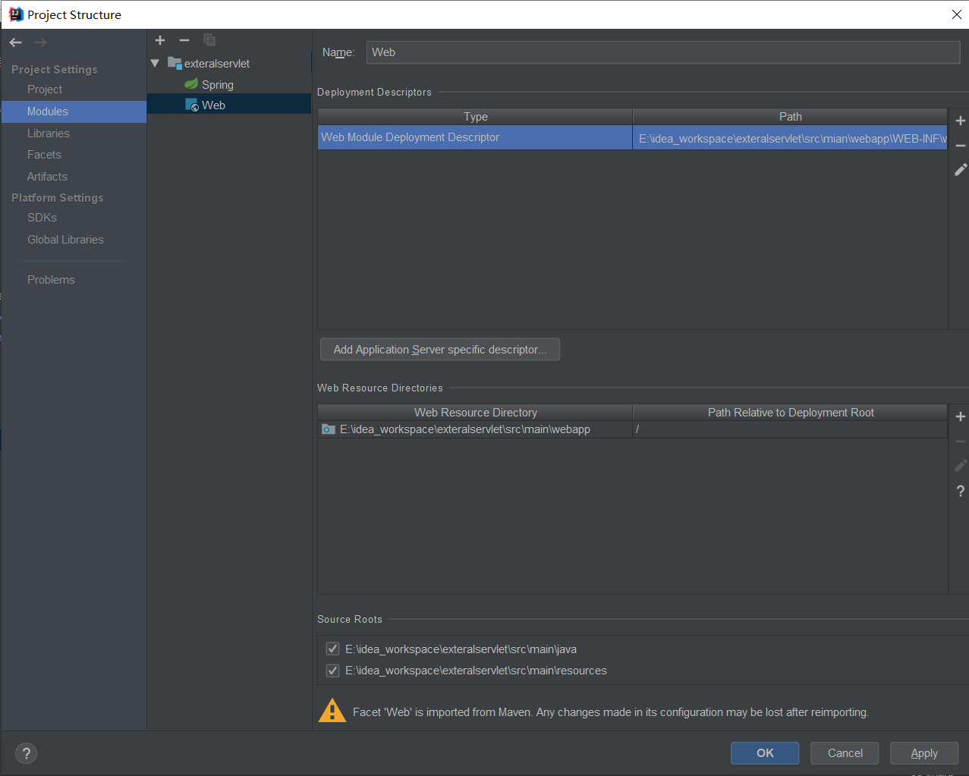Viewport: 969px width, 776px height.
Task: Toggle src\main\resources source root checkbox
Action: coord(332,671)
